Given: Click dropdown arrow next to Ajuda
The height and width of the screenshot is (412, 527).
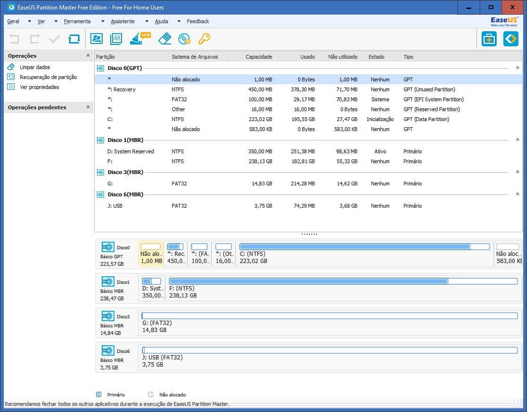Looking at the screenshot, I should (179, 21).
